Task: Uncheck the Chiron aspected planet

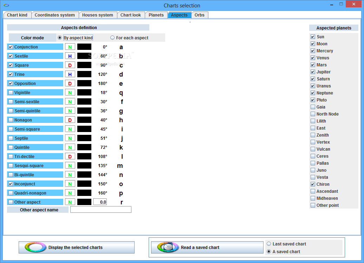Action: click(313, 184)
